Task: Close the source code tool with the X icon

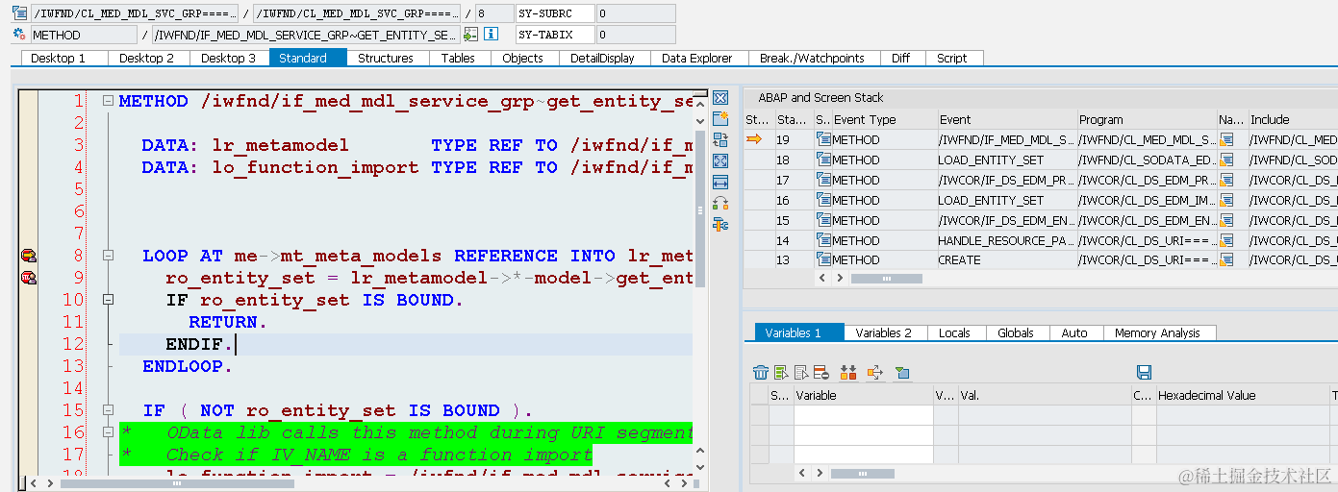Action: click(x=720, y=98)
